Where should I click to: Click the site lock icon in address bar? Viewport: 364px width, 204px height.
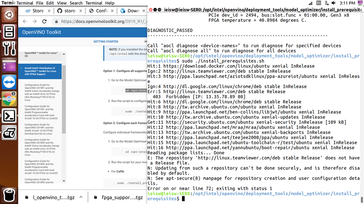(x=56, y=21)
